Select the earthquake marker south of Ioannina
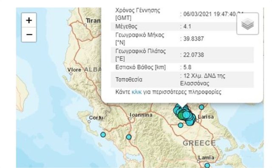The height and width of the screenshot is (168, 272). 128,137
